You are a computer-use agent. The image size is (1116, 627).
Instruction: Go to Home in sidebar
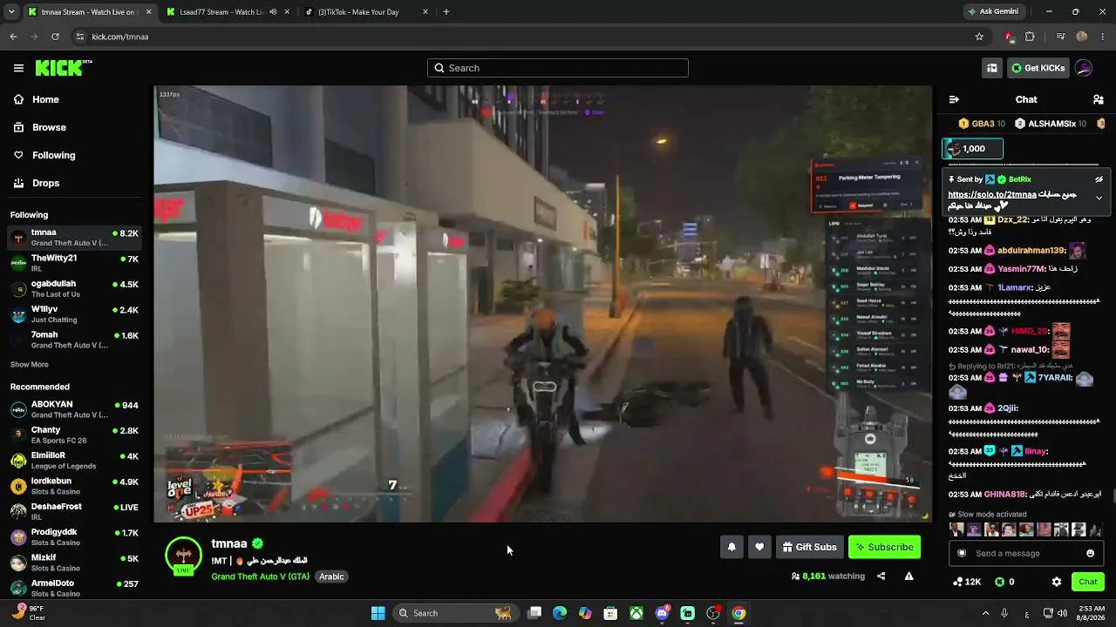[x=76, y=99]
